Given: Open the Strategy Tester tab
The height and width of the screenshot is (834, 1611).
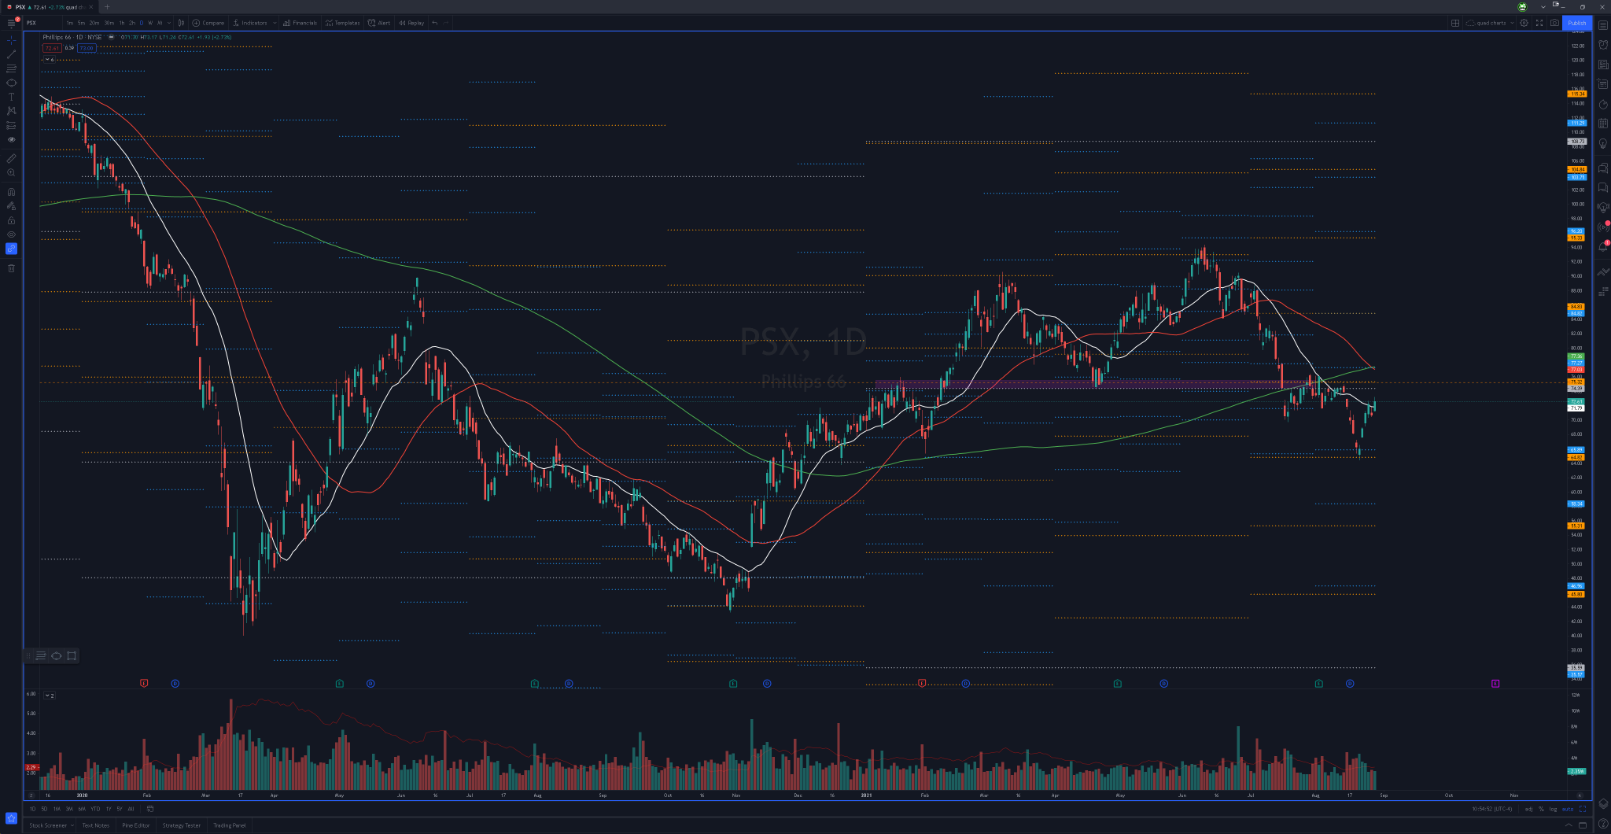Looking at the screenshot, I should (x=182, y=825).
